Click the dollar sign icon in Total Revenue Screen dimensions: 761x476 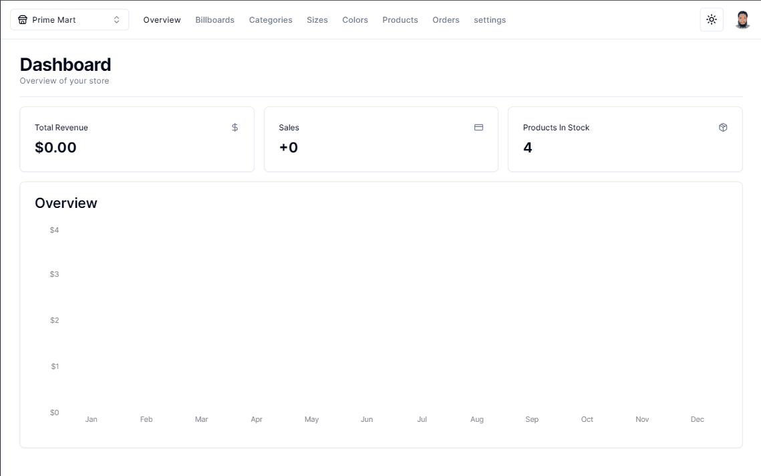(235, 127)
